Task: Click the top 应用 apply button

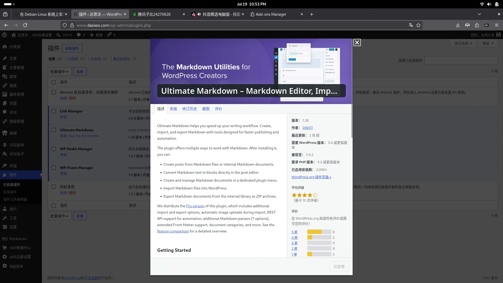Action: pyautogui.click(x=80, y=72)
